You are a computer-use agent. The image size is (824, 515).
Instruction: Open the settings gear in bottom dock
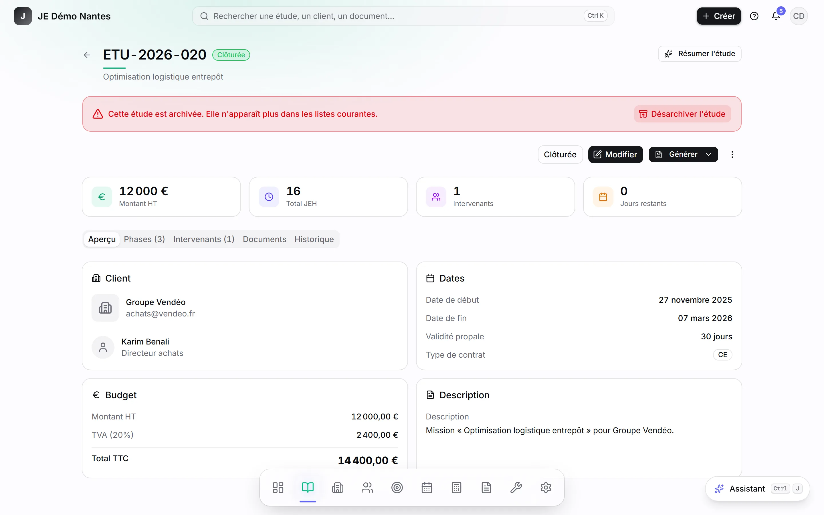[x=546, y=488]
